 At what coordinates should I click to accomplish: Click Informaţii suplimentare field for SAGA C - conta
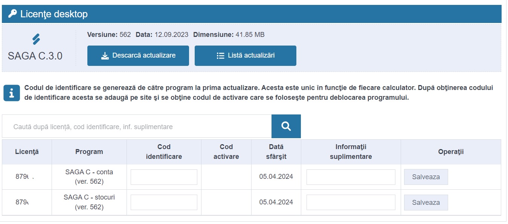351,177
